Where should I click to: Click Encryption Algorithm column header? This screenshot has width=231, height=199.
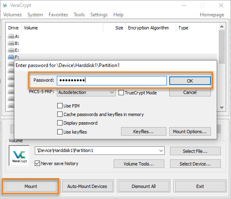151,28
